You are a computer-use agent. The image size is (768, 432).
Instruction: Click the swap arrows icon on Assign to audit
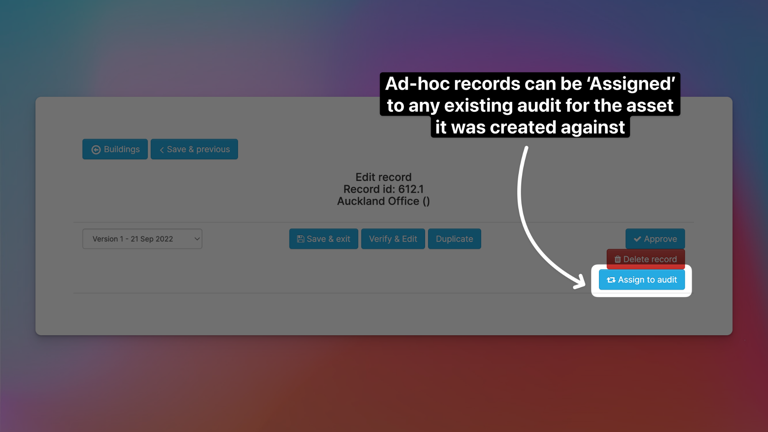click(x=611, y=280)
